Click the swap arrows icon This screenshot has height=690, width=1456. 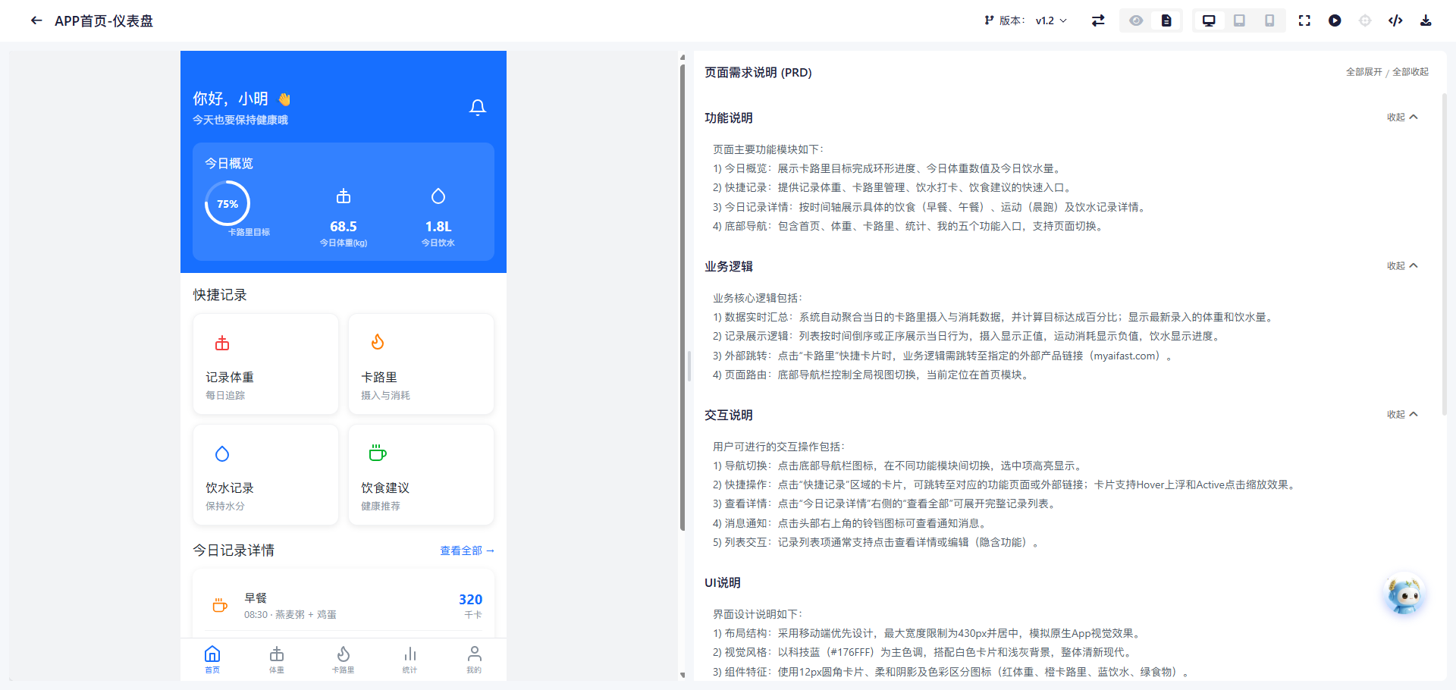(1098, 20)
